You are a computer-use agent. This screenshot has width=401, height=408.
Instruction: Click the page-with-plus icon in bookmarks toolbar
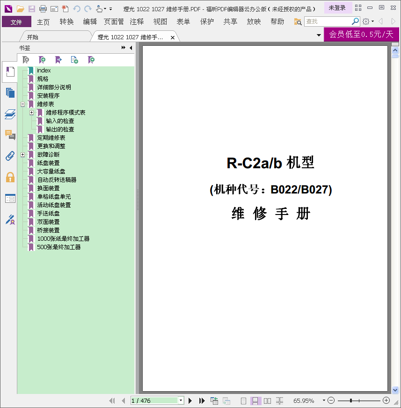point(74,60)
